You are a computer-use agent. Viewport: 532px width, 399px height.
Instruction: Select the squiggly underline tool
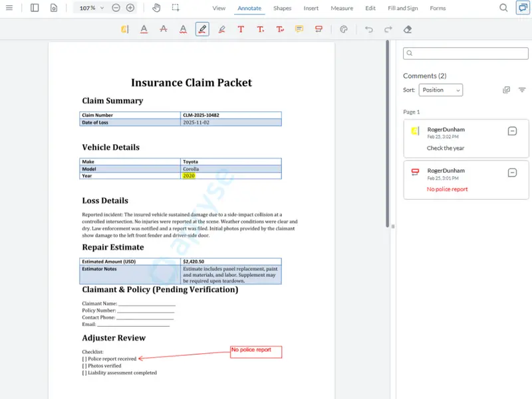[x=183, y=29]
